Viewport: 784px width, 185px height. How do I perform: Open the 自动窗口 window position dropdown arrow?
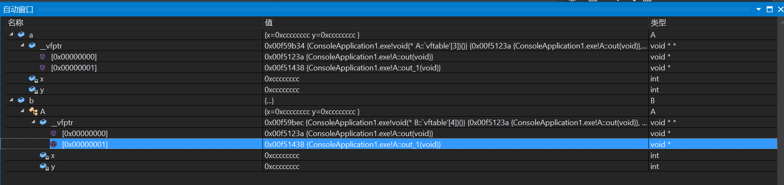759,9
